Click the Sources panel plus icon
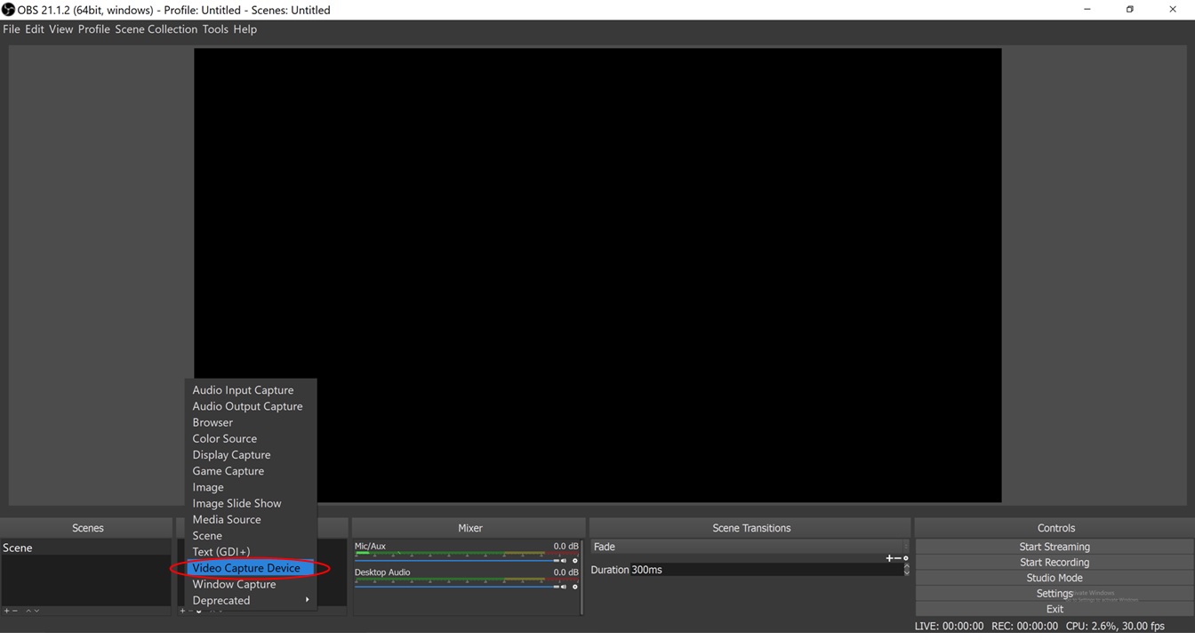Viewport: 1195px width, 640px height. (182, 611)
